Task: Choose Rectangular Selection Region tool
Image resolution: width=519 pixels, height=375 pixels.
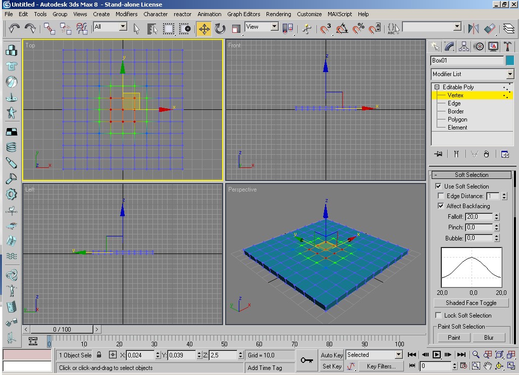Action: (168, 29)
